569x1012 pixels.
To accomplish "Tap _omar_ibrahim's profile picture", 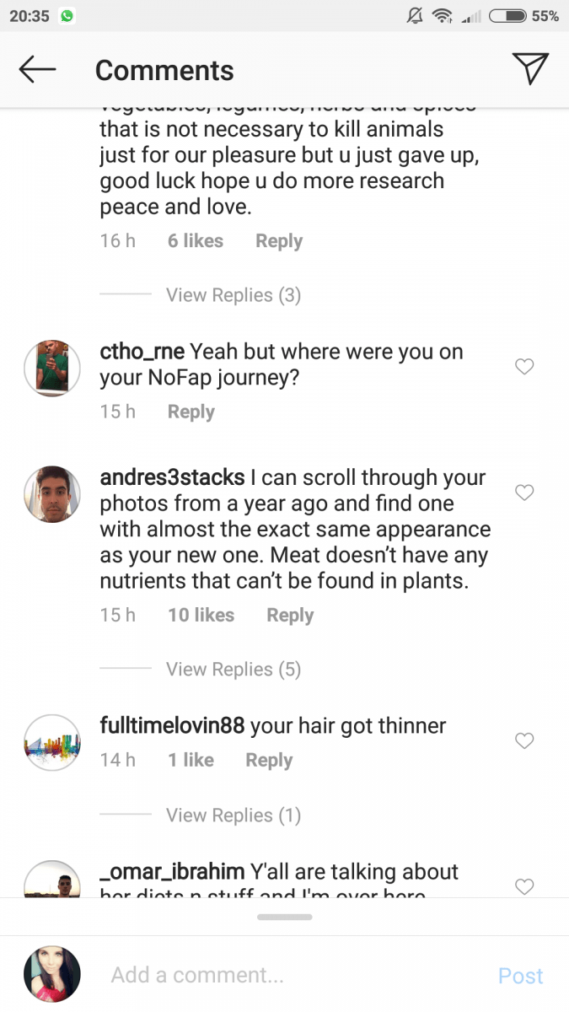I will point(51,877).
